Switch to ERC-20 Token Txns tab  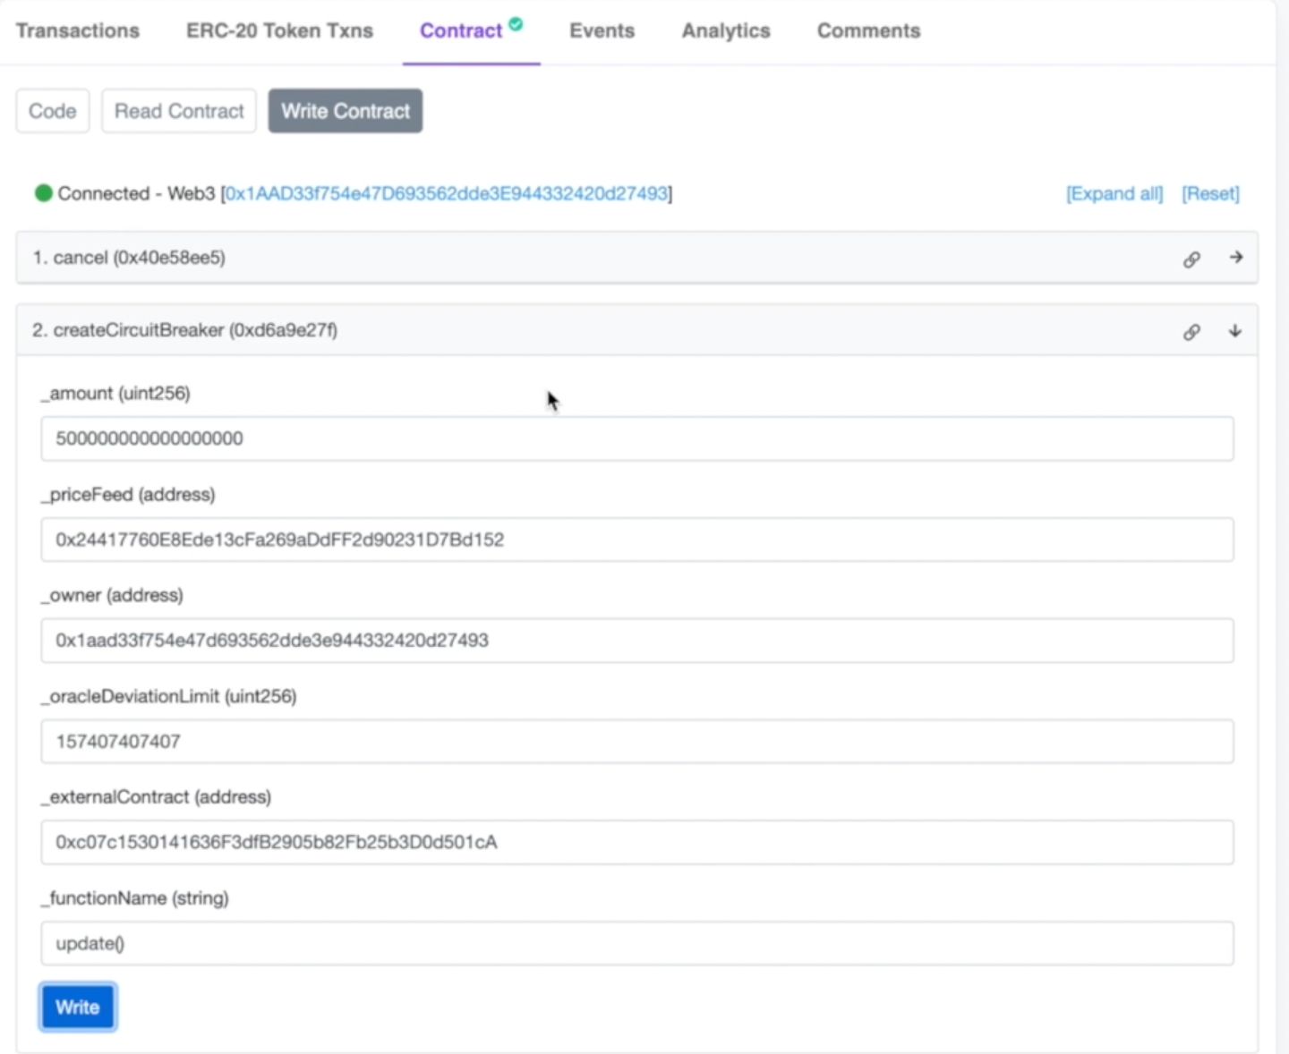[x=279, y=30]
